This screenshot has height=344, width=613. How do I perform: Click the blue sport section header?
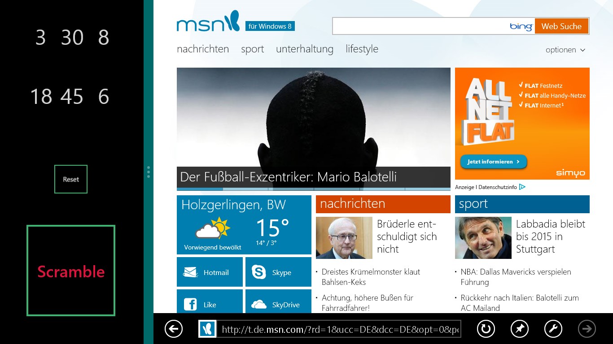pos(522,204)
